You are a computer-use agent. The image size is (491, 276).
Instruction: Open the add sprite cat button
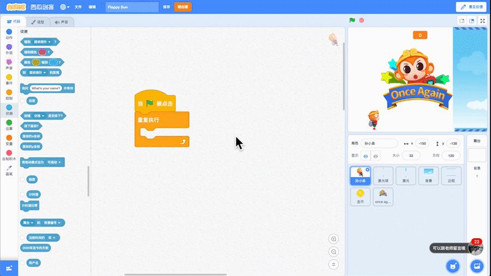(x=453, y=266)
